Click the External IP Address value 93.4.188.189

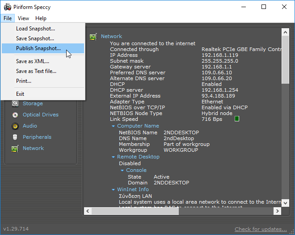click(x=218, y=96)
